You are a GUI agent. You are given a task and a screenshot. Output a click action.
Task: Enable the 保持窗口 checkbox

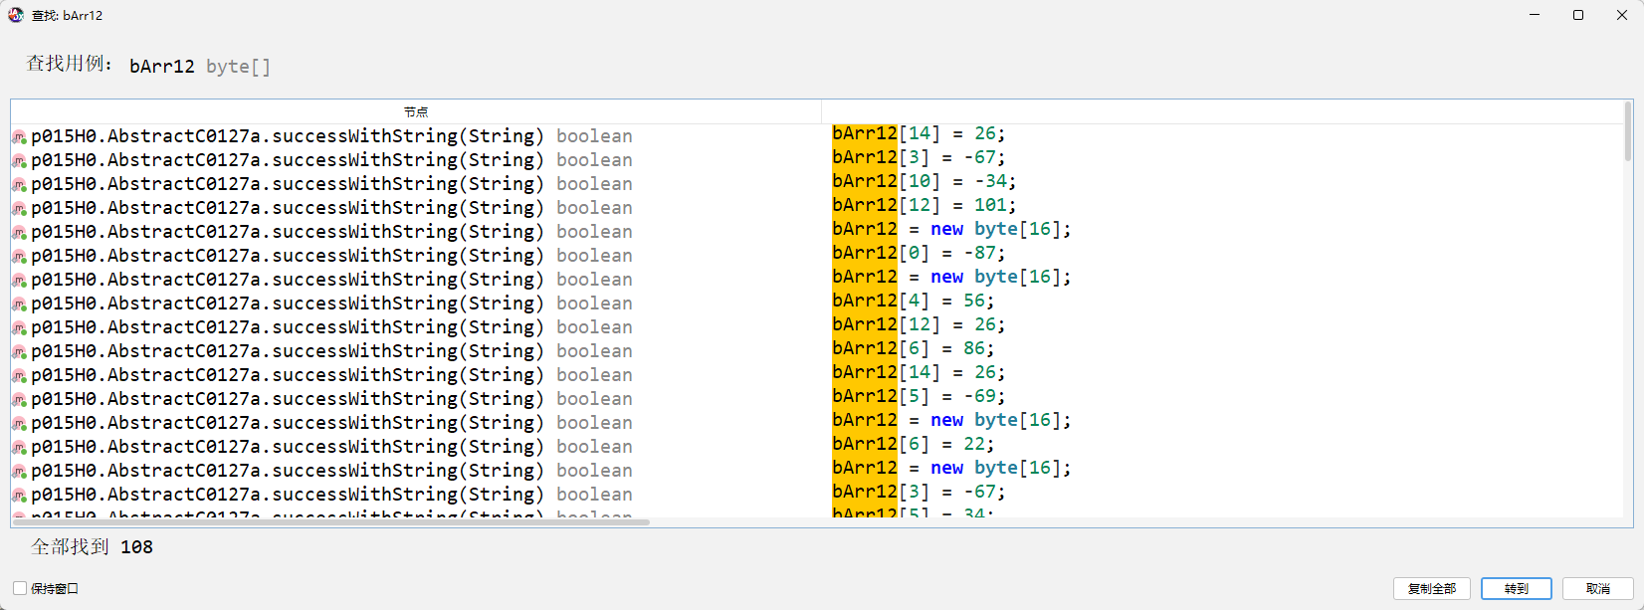[20, 588]
